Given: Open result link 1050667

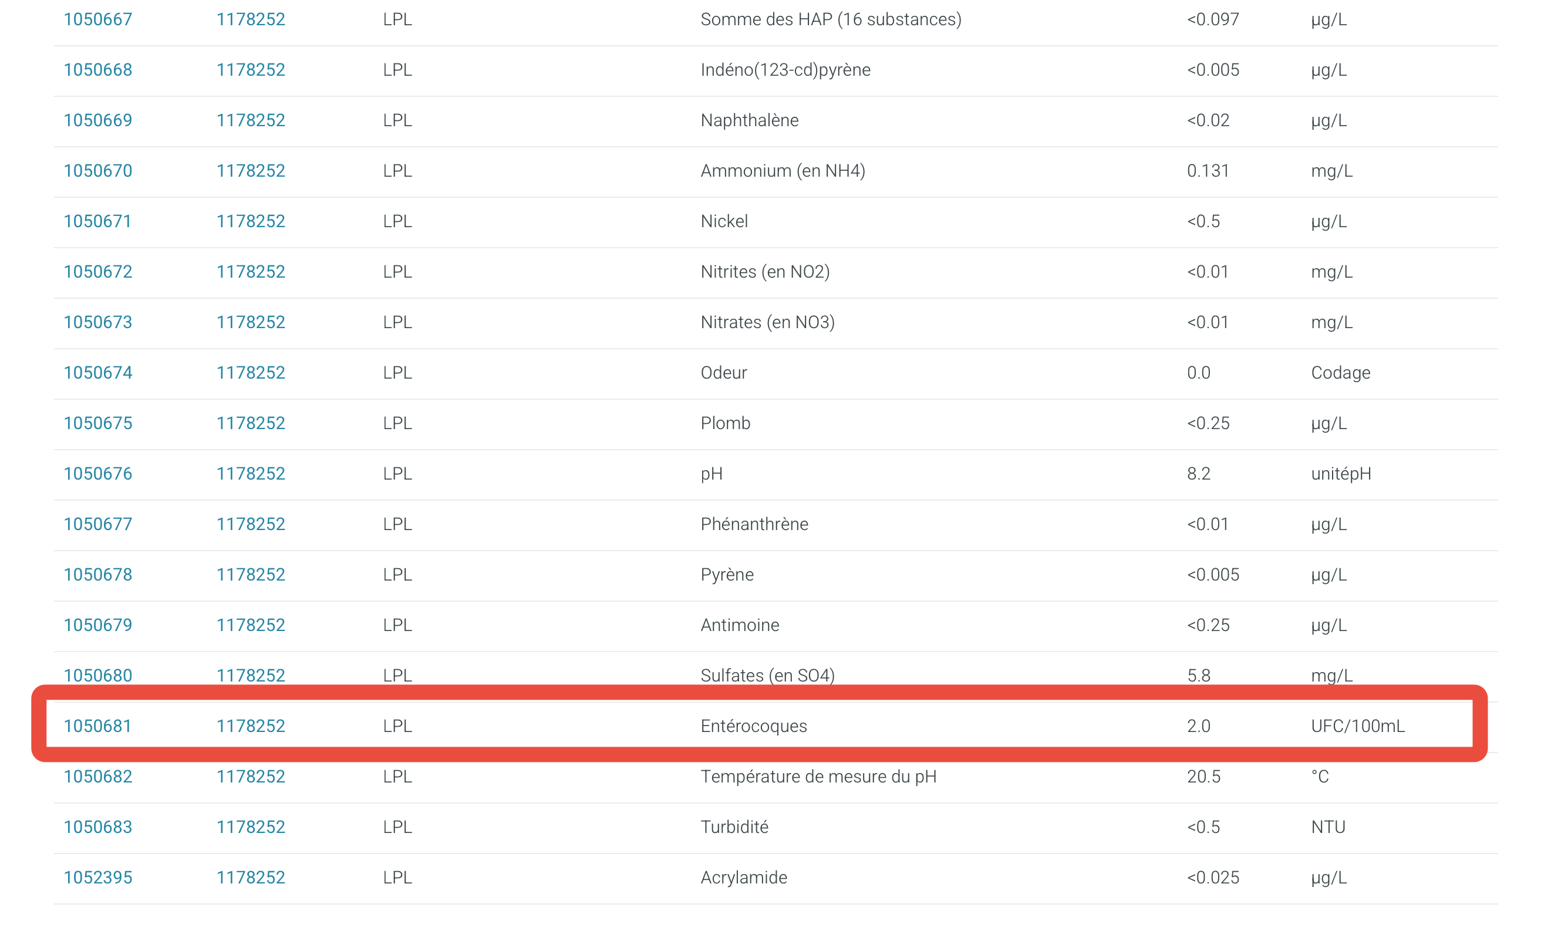Looking at the screenshot, I should coord(98,19).
